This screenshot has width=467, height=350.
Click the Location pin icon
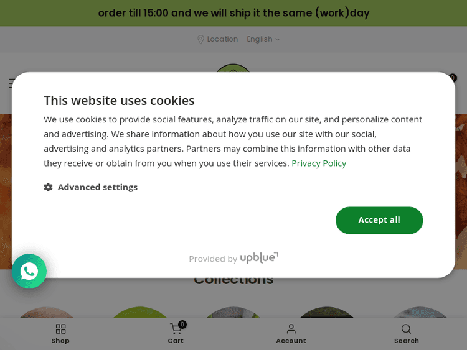[x=200, y=39]
